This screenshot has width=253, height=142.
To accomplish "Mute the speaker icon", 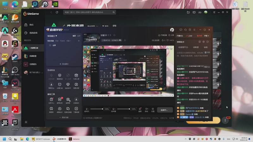I will click(114, 109).
